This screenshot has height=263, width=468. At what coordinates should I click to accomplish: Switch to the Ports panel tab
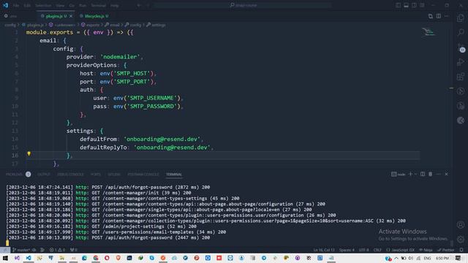coord(96,175)
